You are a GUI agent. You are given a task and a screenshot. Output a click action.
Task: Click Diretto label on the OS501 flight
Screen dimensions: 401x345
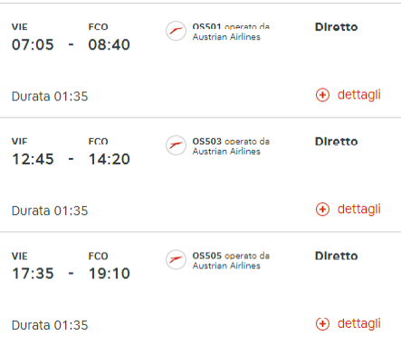(x=336, y=27)
